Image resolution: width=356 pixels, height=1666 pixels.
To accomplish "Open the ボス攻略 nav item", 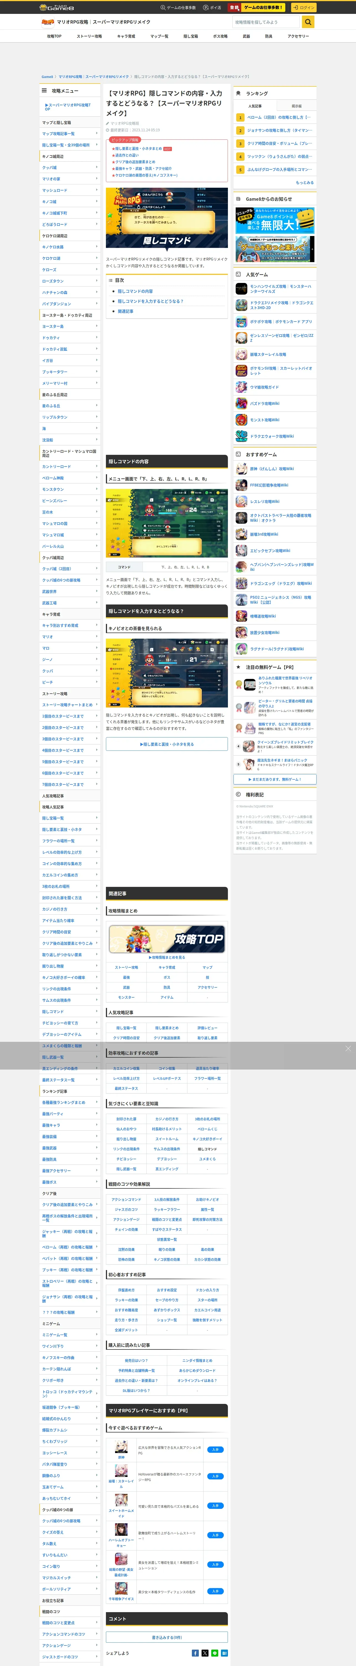I will [x=220, y=36].
